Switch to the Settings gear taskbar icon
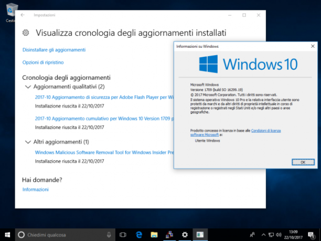 coord(185,235)
